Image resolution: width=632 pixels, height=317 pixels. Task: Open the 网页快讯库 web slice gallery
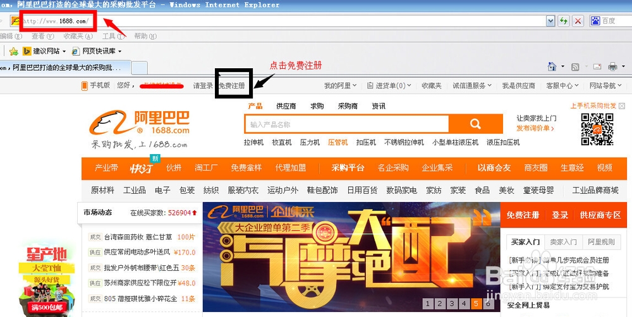(97, 51)
